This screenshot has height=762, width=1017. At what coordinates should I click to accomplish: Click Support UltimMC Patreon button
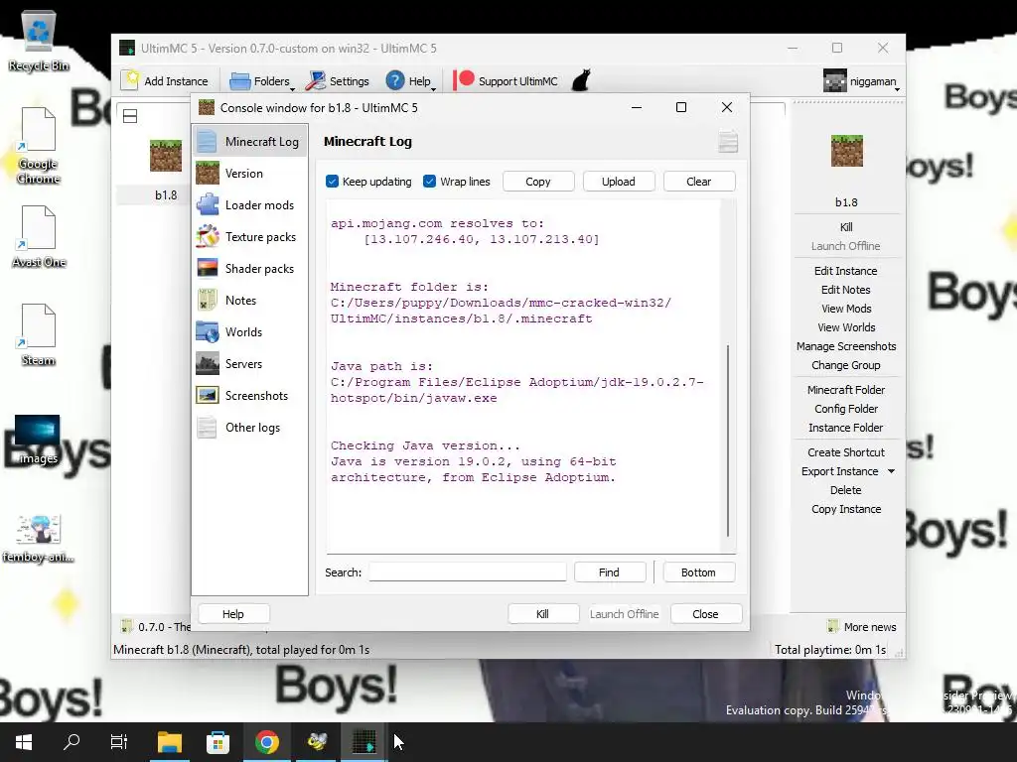[x=507, y=81]
